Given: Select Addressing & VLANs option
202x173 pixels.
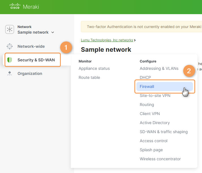Looking at the screenshot, I should [x=159, y=68].
